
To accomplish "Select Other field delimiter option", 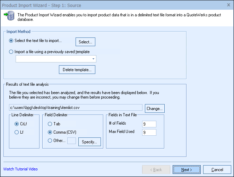I will [51, 141].
